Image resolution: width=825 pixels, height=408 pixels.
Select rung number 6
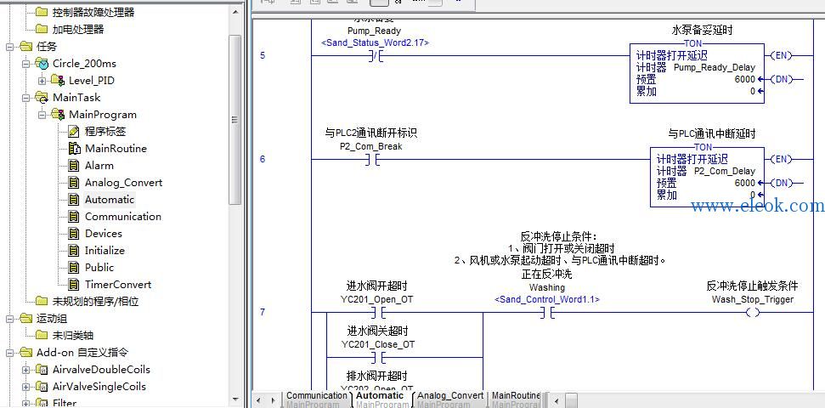tap(263, 159)
